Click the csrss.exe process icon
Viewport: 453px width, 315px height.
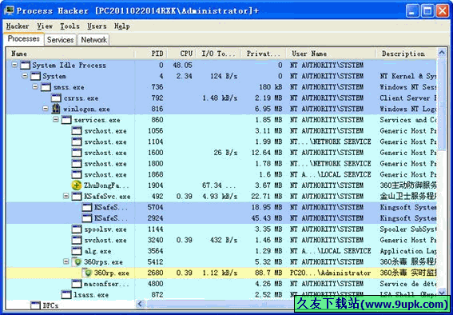click(57, 98)
